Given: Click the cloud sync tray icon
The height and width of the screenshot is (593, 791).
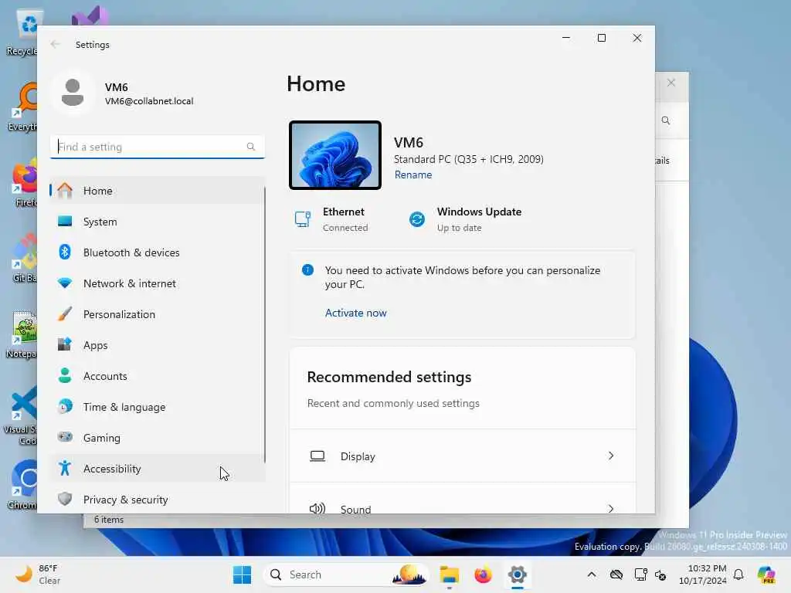Looking at the screenshot, I should click(x=616, y=574).
